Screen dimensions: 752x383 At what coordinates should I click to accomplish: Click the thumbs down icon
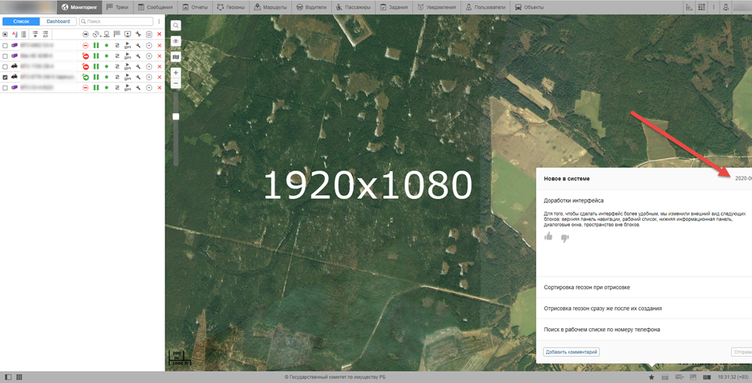coord(565,237)
